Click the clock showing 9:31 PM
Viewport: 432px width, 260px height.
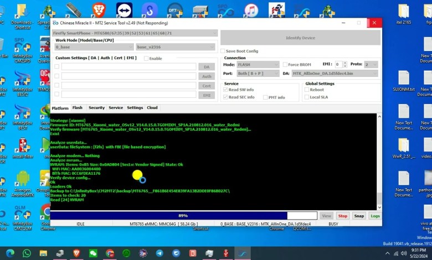point(419,250)
